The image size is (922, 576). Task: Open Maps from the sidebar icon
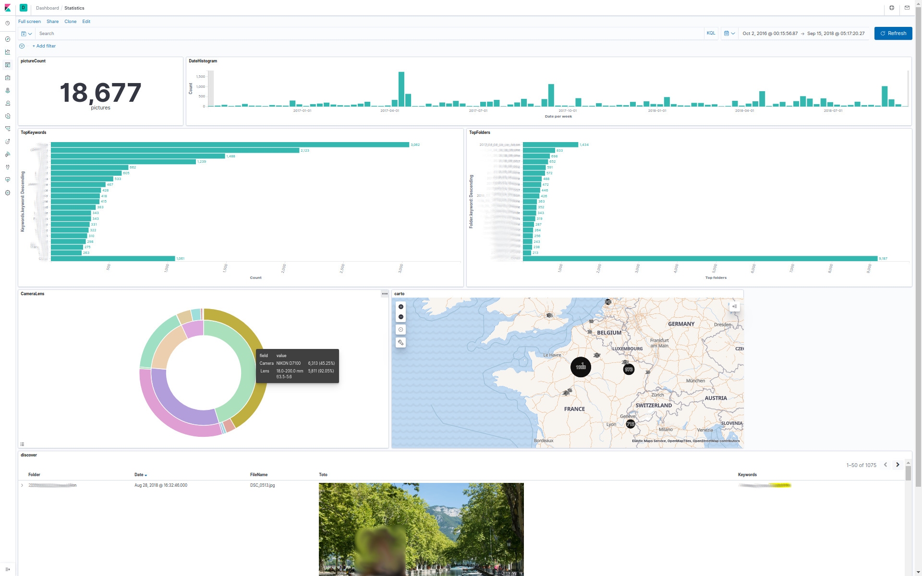(8, 90)
